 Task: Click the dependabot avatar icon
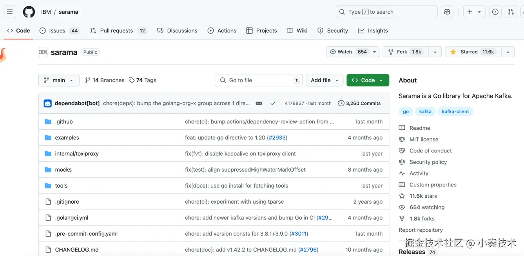[48, 104]
